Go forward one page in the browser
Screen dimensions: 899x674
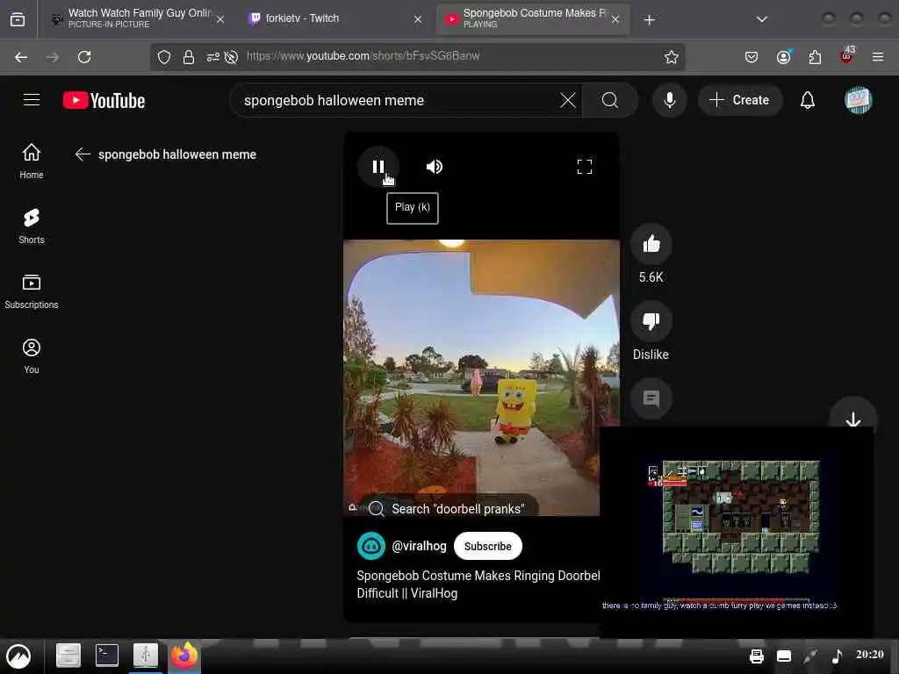click(52, 57)
